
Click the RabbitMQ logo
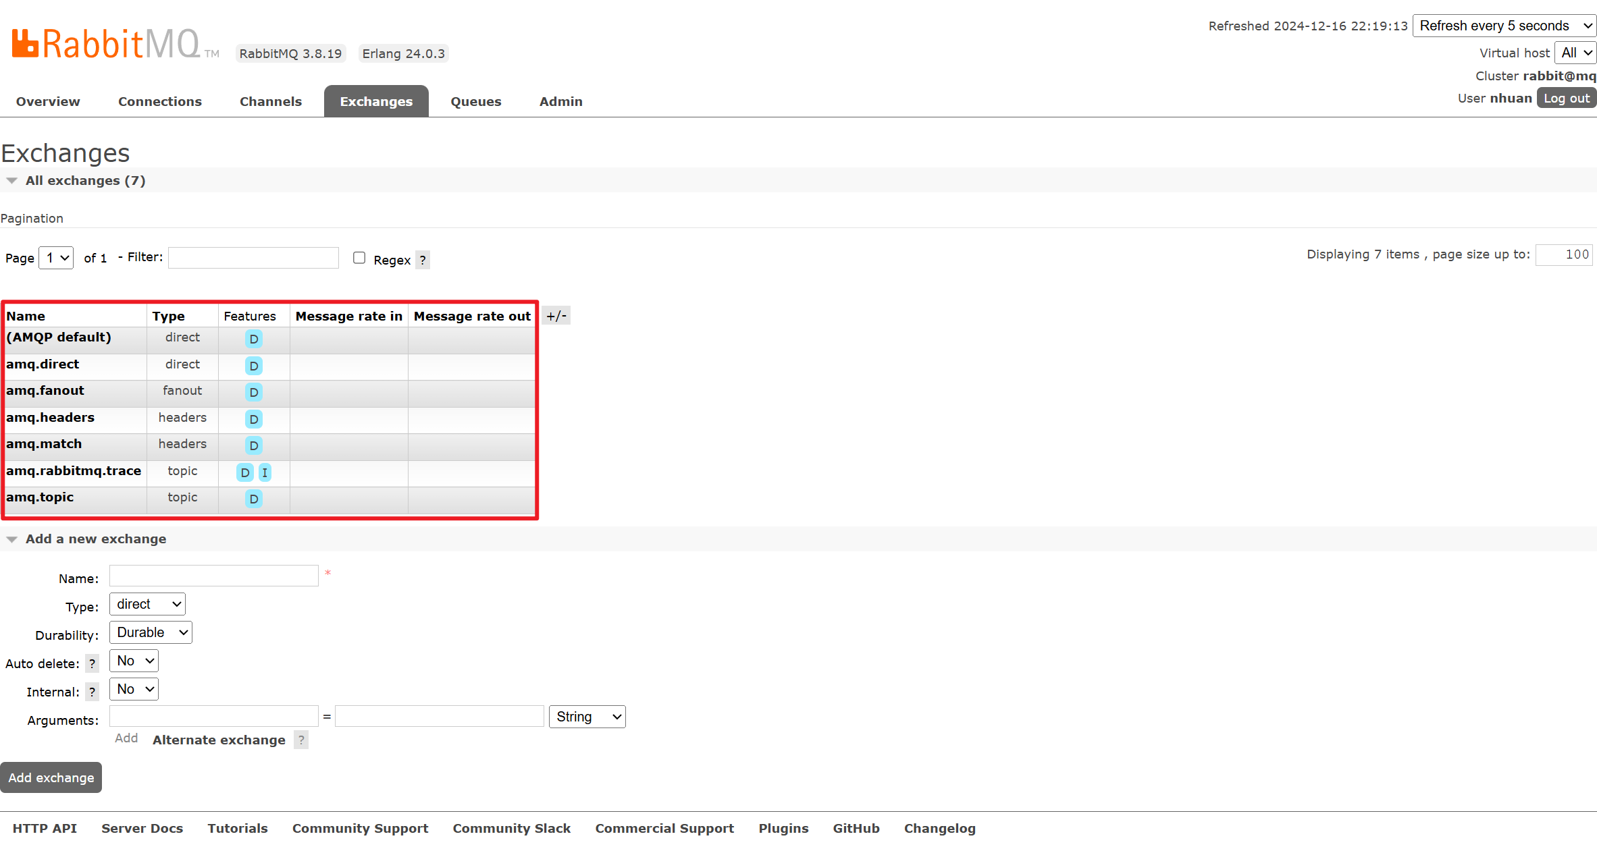(115, 44)
